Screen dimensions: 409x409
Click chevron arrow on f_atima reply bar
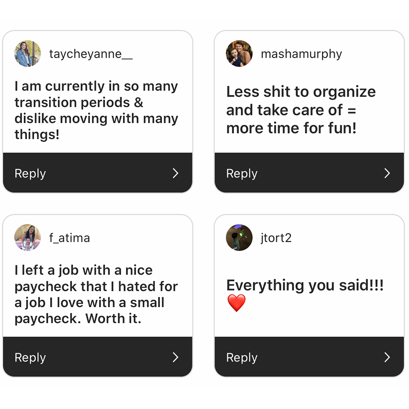(175, 357)
